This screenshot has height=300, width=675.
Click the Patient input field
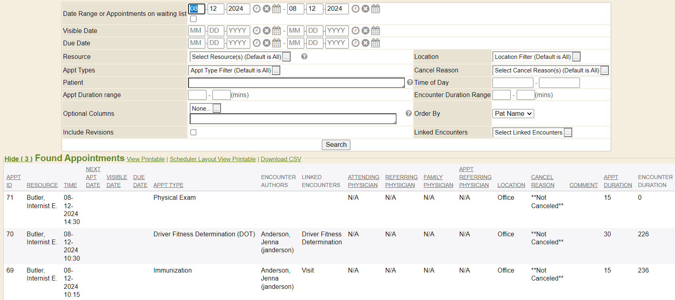click(296, 83)
